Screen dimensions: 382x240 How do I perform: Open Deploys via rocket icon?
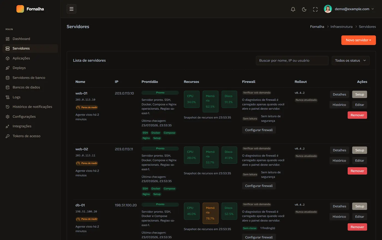point(8,68)
